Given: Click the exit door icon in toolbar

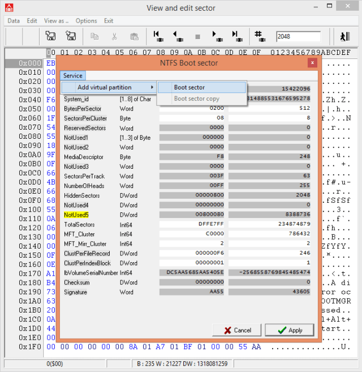Looking at the screenshot, I should [x=344, y=36].
